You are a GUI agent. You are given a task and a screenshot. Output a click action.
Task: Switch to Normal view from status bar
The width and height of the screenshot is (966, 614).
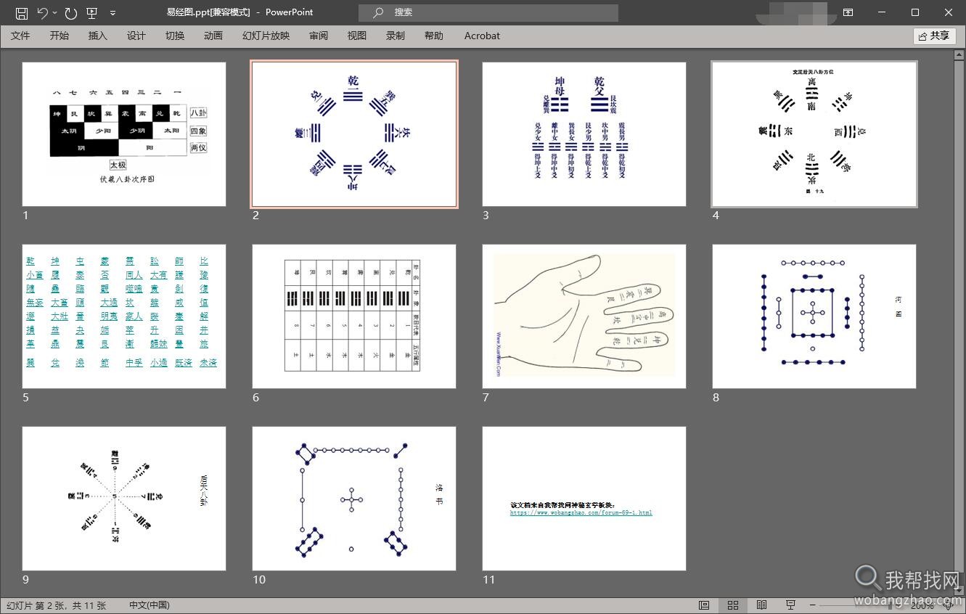(x=704, y=605)
